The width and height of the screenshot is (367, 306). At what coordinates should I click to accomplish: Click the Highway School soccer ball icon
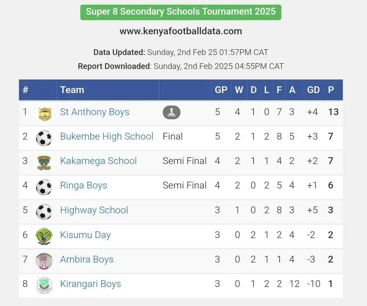[x=44, y=212]
